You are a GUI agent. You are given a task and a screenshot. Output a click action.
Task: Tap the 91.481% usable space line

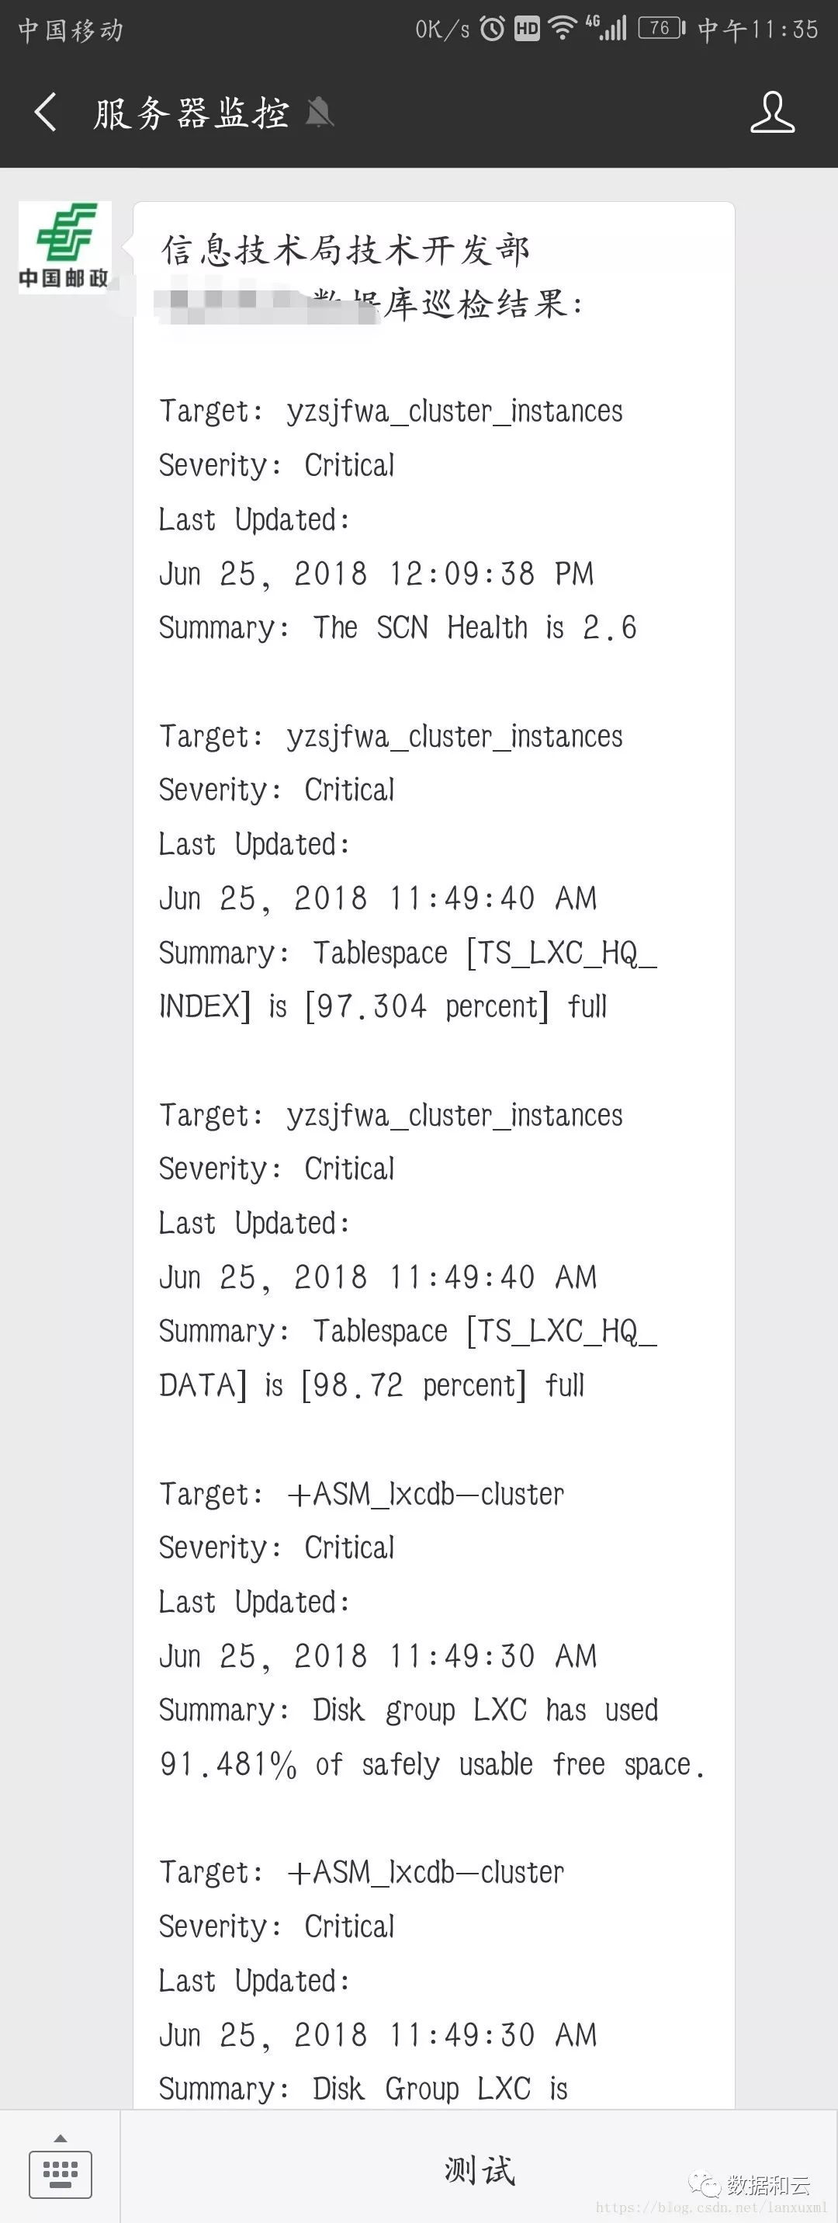pos(431,1765)
